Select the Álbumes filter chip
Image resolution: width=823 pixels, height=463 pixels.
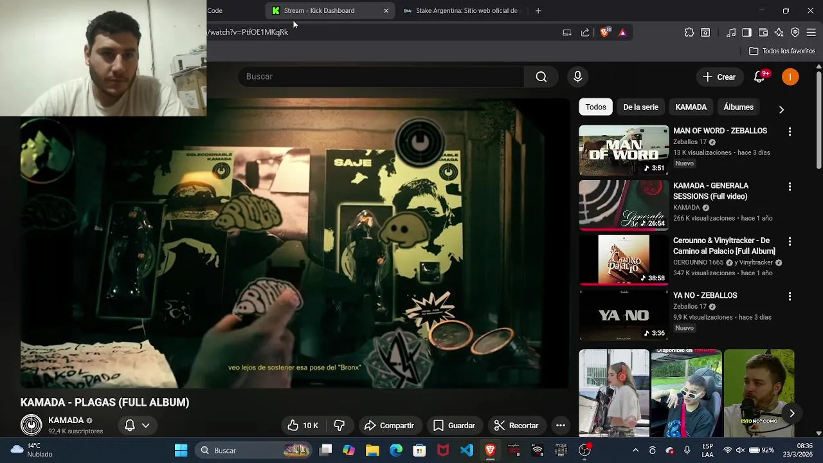tap(738, 107)
